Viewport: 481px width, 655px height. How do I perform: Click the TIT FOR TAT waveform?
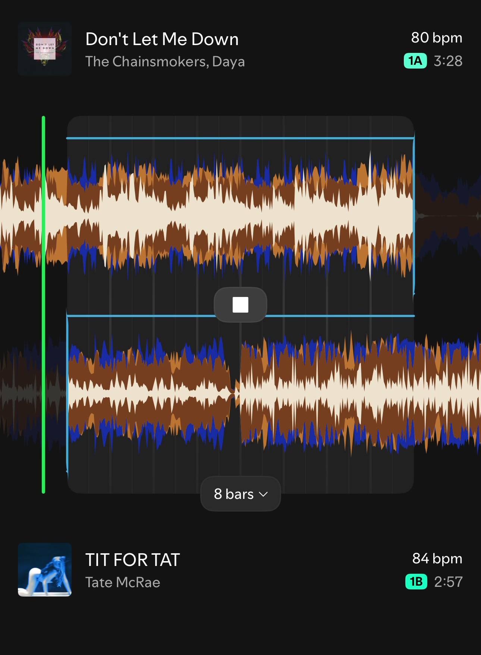tap(240, 393)
